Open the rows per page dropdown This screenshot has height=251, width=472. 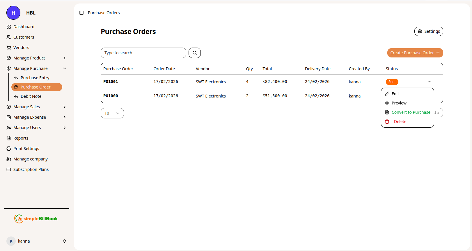point(112,113)
